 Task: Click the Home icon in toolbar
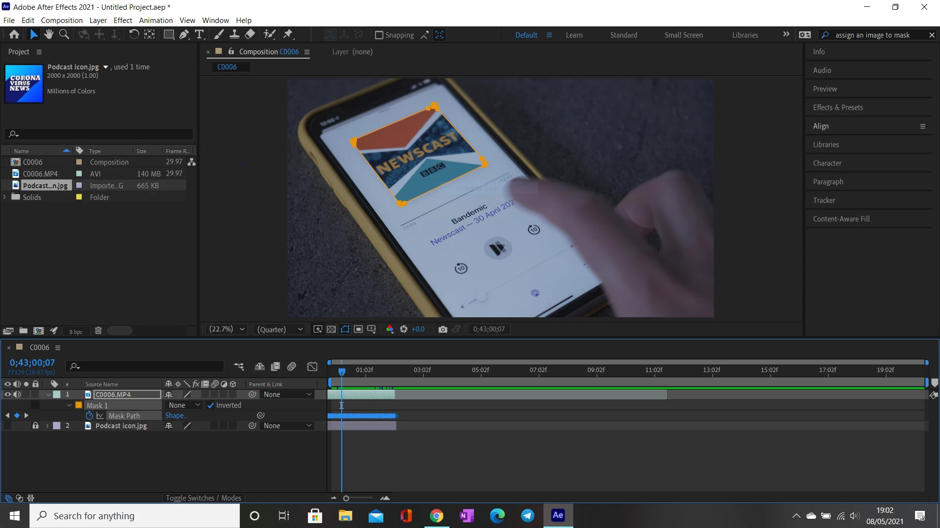pos(14,35)
